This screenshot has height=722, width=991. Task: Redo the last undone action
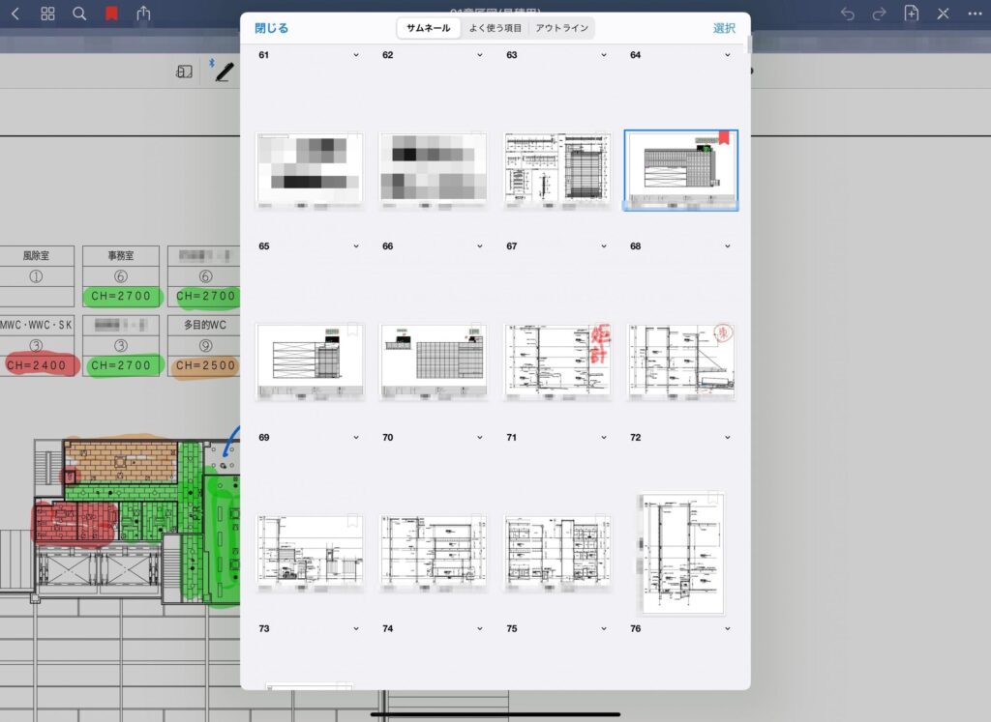(879, 14)
